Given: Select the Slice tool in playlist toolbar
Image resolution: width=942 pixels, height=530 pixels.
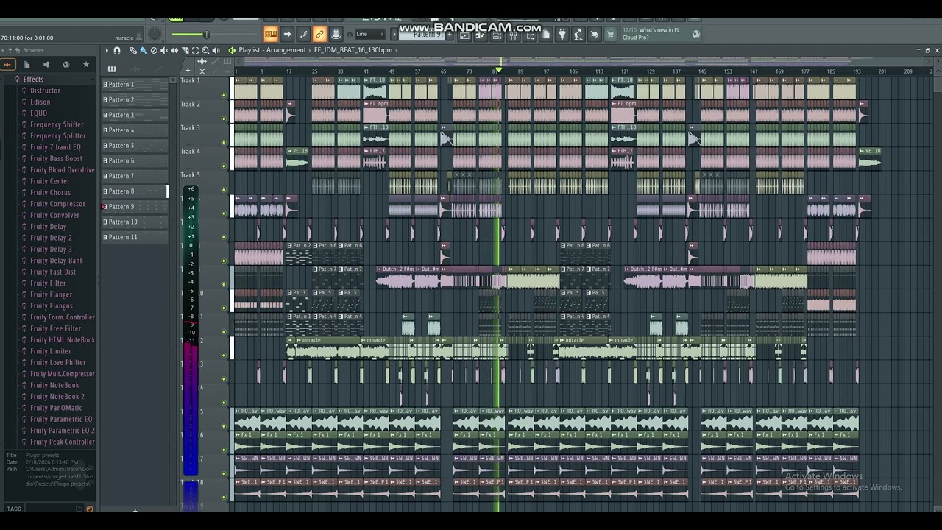Looking at the screenshot, I should [185, 50].
